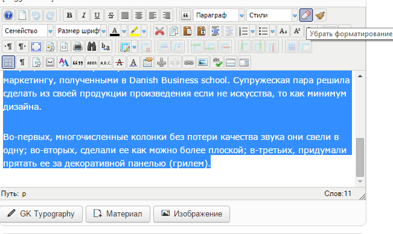Expand text color picker arrow
The image size is (393, 234).
click(124, 31)
